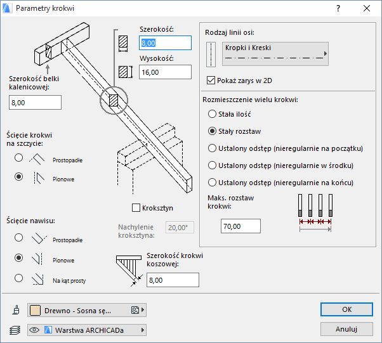Click the rafter height section icon
This screenshot has width=382, height=343.
point(126,72)
